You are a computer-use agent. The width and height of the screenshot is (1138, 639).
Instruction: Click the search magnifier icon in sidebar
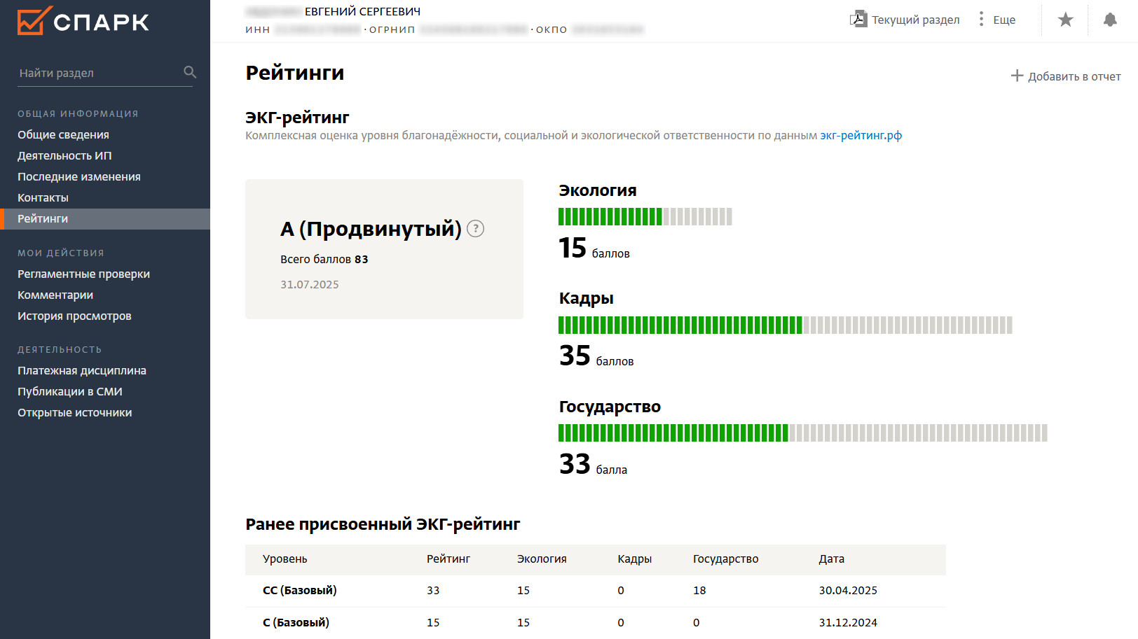tap(189, 72)
